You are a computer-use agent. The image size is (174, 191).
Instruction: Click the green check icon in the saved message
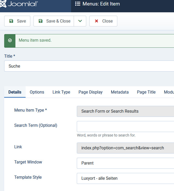[x=10, y=40]
